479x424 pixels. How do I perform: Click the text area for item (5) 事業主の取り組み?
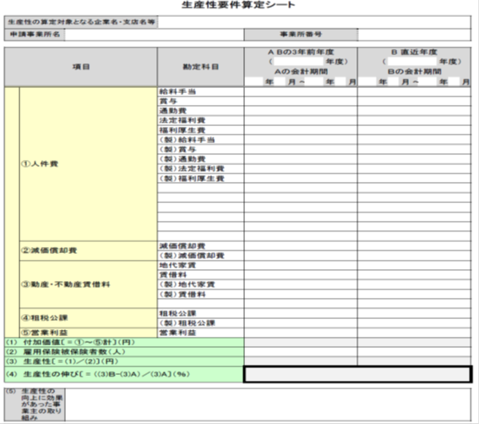(268, 404)
